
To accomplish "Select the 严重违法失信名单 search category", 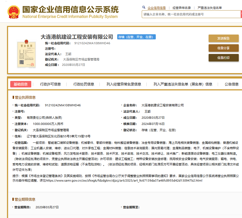I will click(210, 8).
